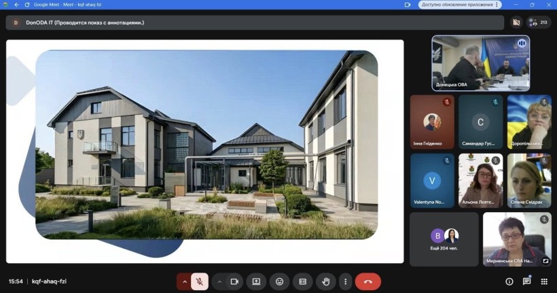Raise your hand
The width and height of the screenshot is (557, 293).
coord(325,281)
